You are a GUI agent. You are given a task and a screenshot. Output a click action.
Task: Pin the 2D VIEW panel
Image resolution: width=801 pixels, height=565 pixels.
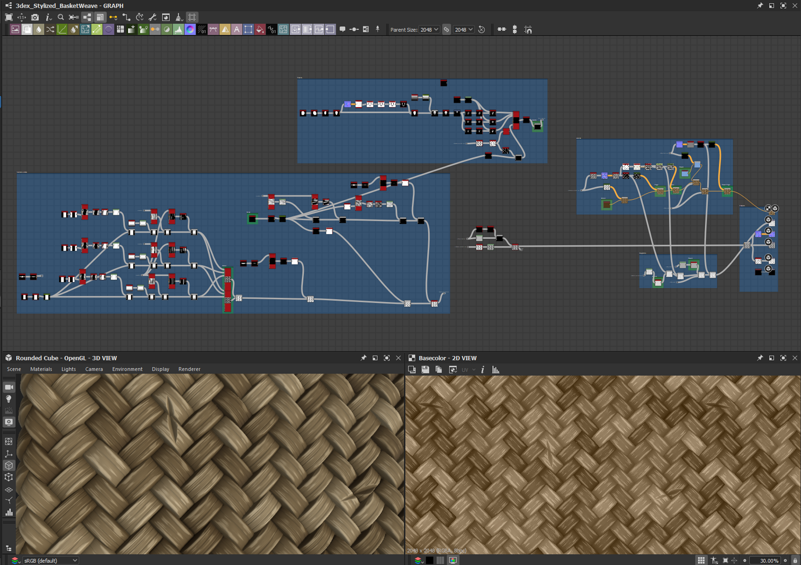[760, 358]
